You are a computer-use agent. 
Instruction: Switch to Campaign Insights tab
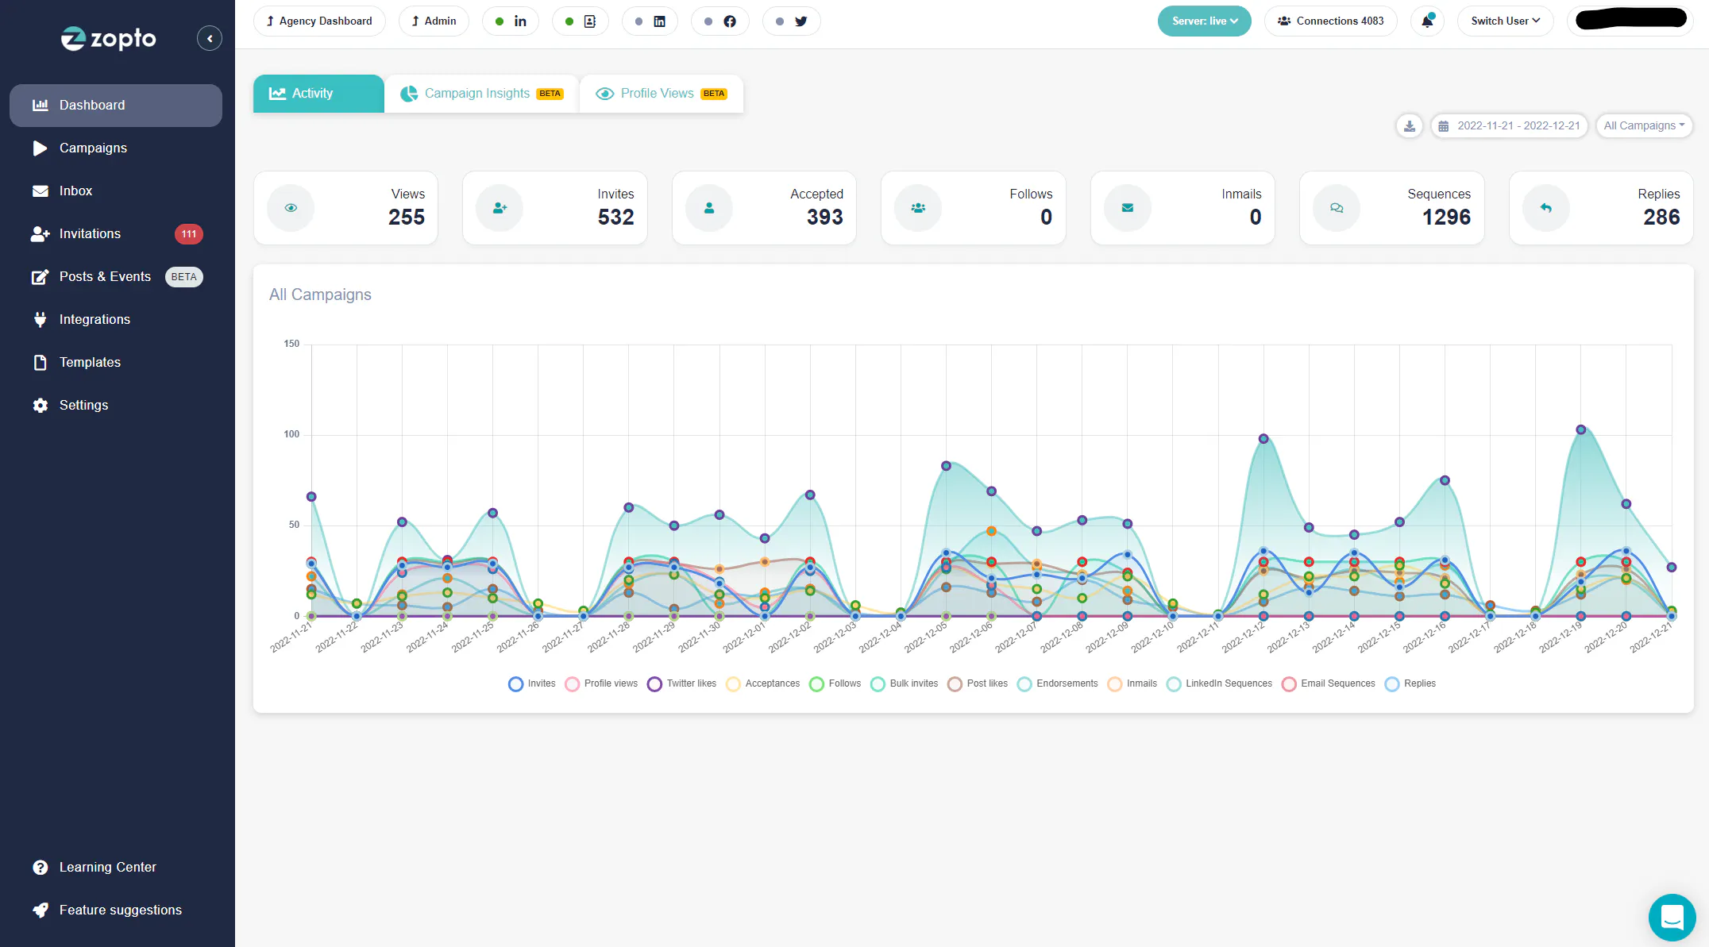pyautogui.click(x=482, y=94)
